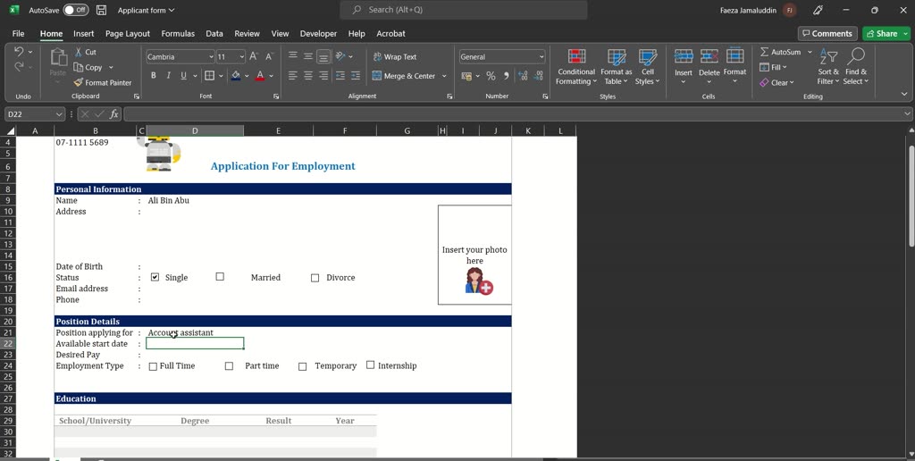Image resolution: width=915 pixels, height=461 pixels.
Task: Click the Insert cells icon
Action: [684, 56]
